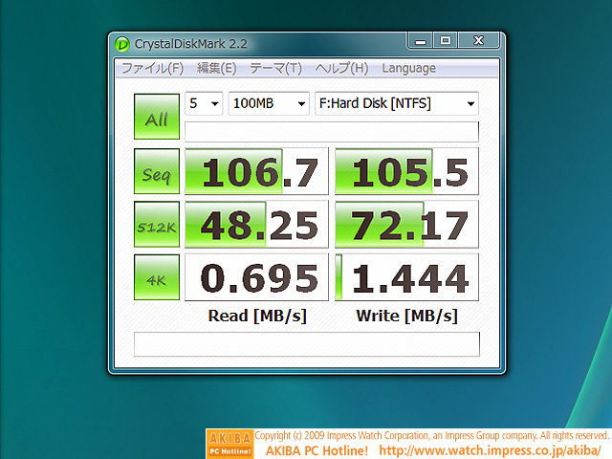Run all benchmarks with the All button
The width and height of the screenshot is (612, 459).
coord(157,117)
